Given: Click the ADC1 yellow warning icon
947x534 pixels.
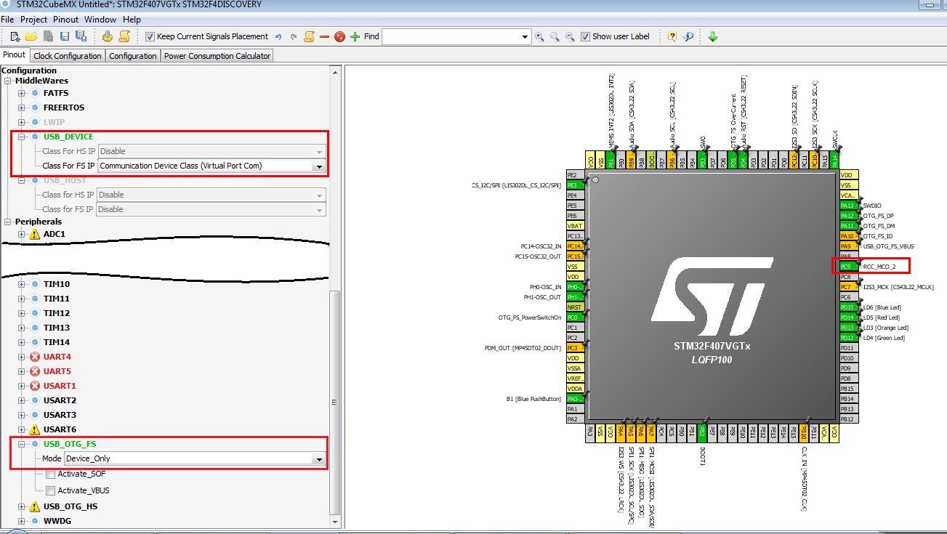Looking at the screenshot, I should (34, 234).
